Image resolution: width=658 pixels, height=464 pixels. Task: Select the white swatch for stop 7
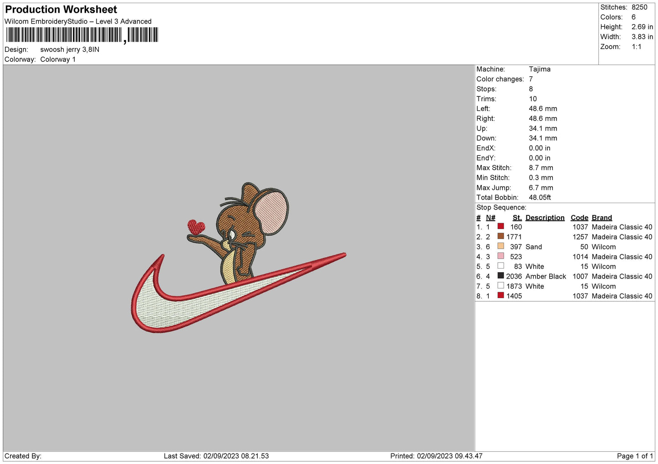500,286
